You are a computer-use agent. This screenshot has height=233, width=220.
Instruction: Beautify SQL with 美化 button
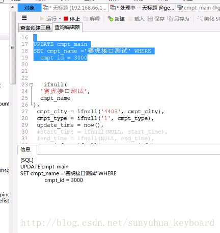209,19
